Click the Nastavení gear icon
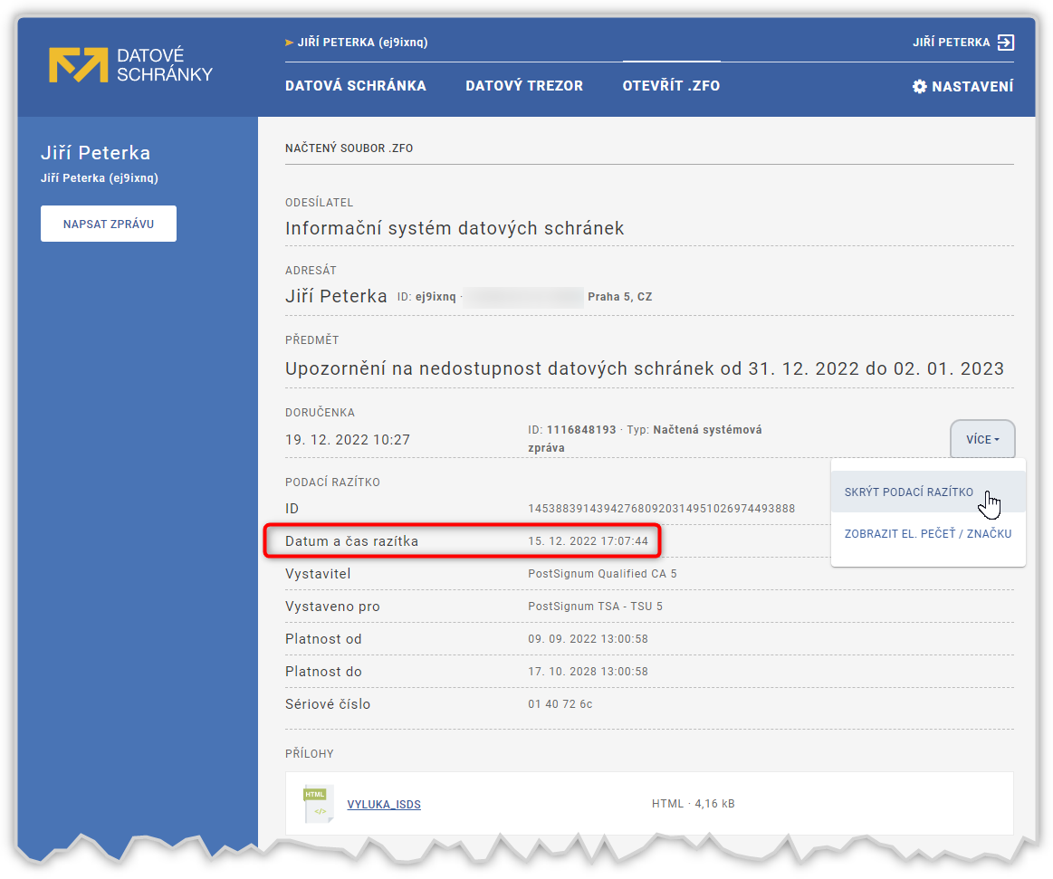 click(x=919, y=87)
